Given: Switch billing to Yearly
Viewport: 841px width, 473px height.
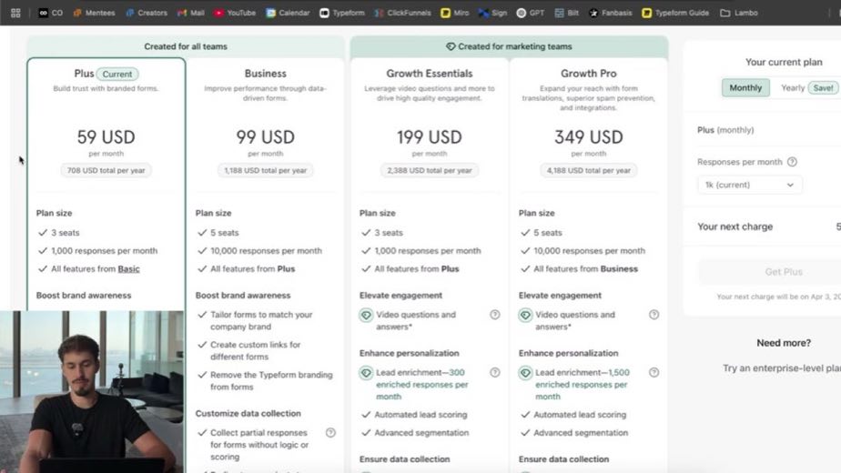Looking at the screenshot, I should click(793, 88).
